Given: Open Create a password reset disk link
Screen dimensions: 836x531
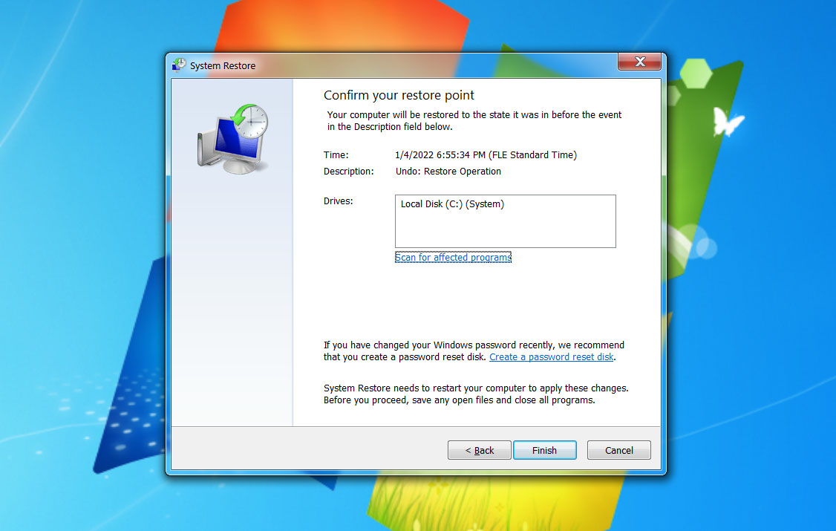Looking at the screenshot, I should [552, 357].
